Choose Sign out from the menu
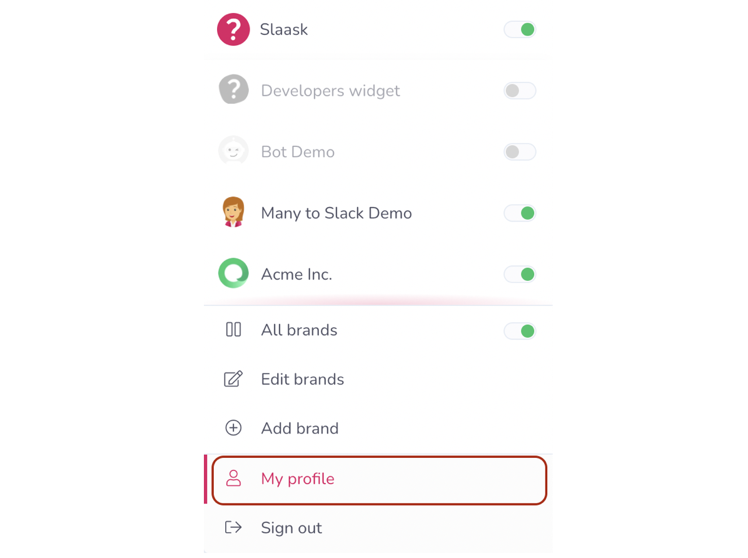 (291, 528)
